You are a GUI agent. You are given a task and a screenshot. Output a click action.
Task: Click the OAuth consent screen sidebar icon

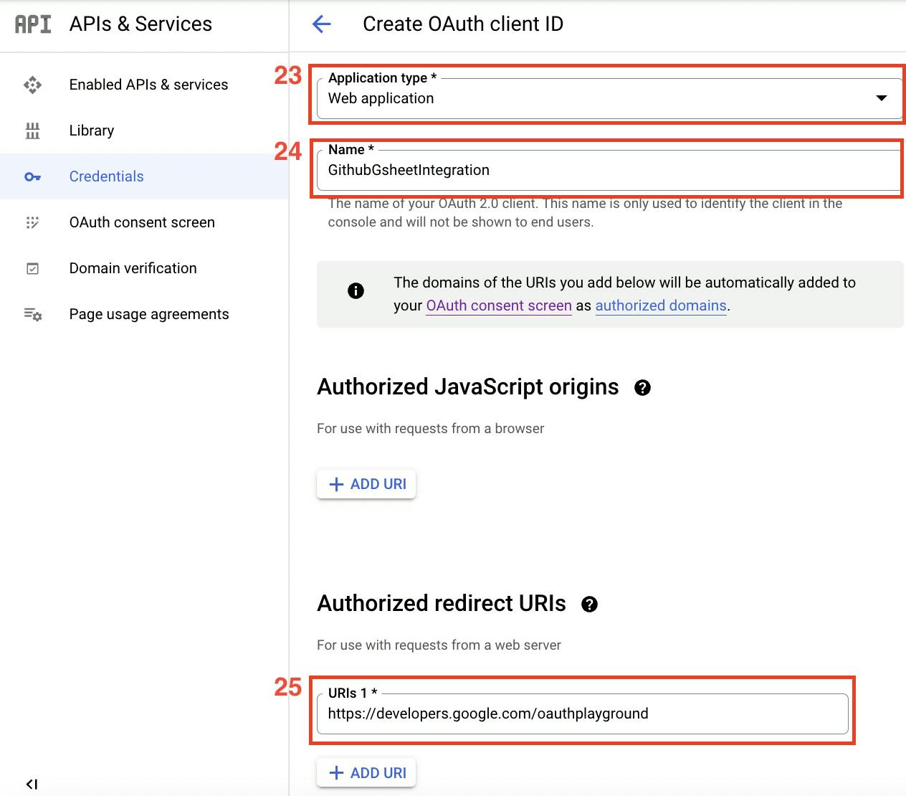33,222
